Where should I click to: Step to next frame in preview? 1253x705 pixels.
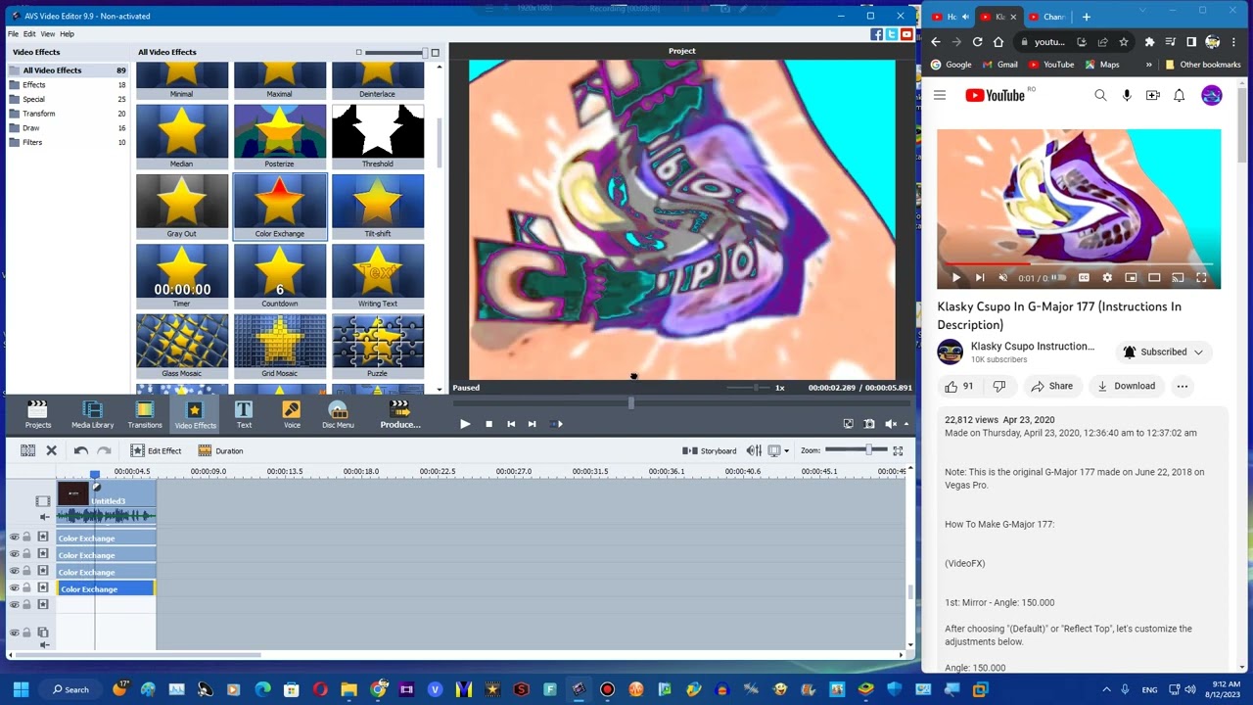tap(532, 424)
